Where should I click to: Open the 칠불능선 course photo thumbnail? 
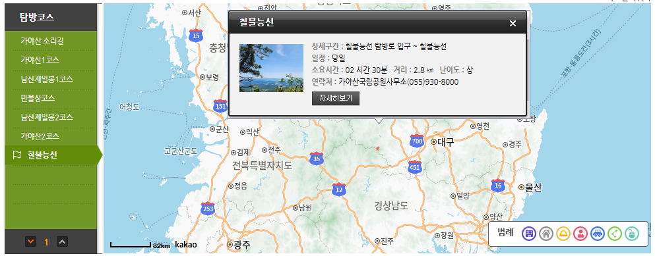[271, 68]
